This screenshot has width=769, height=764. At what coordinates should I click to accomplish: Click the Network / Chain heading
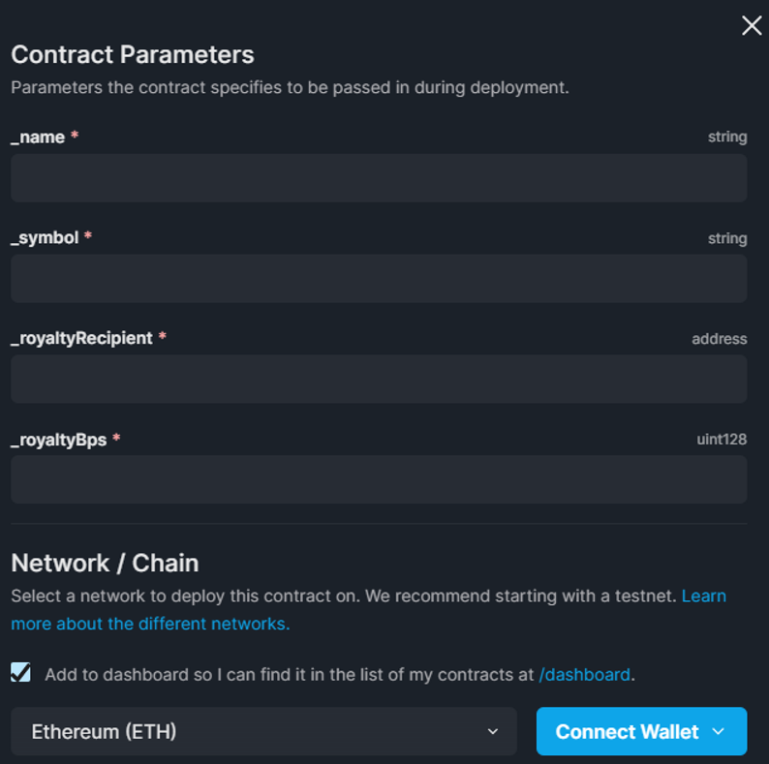105,564
